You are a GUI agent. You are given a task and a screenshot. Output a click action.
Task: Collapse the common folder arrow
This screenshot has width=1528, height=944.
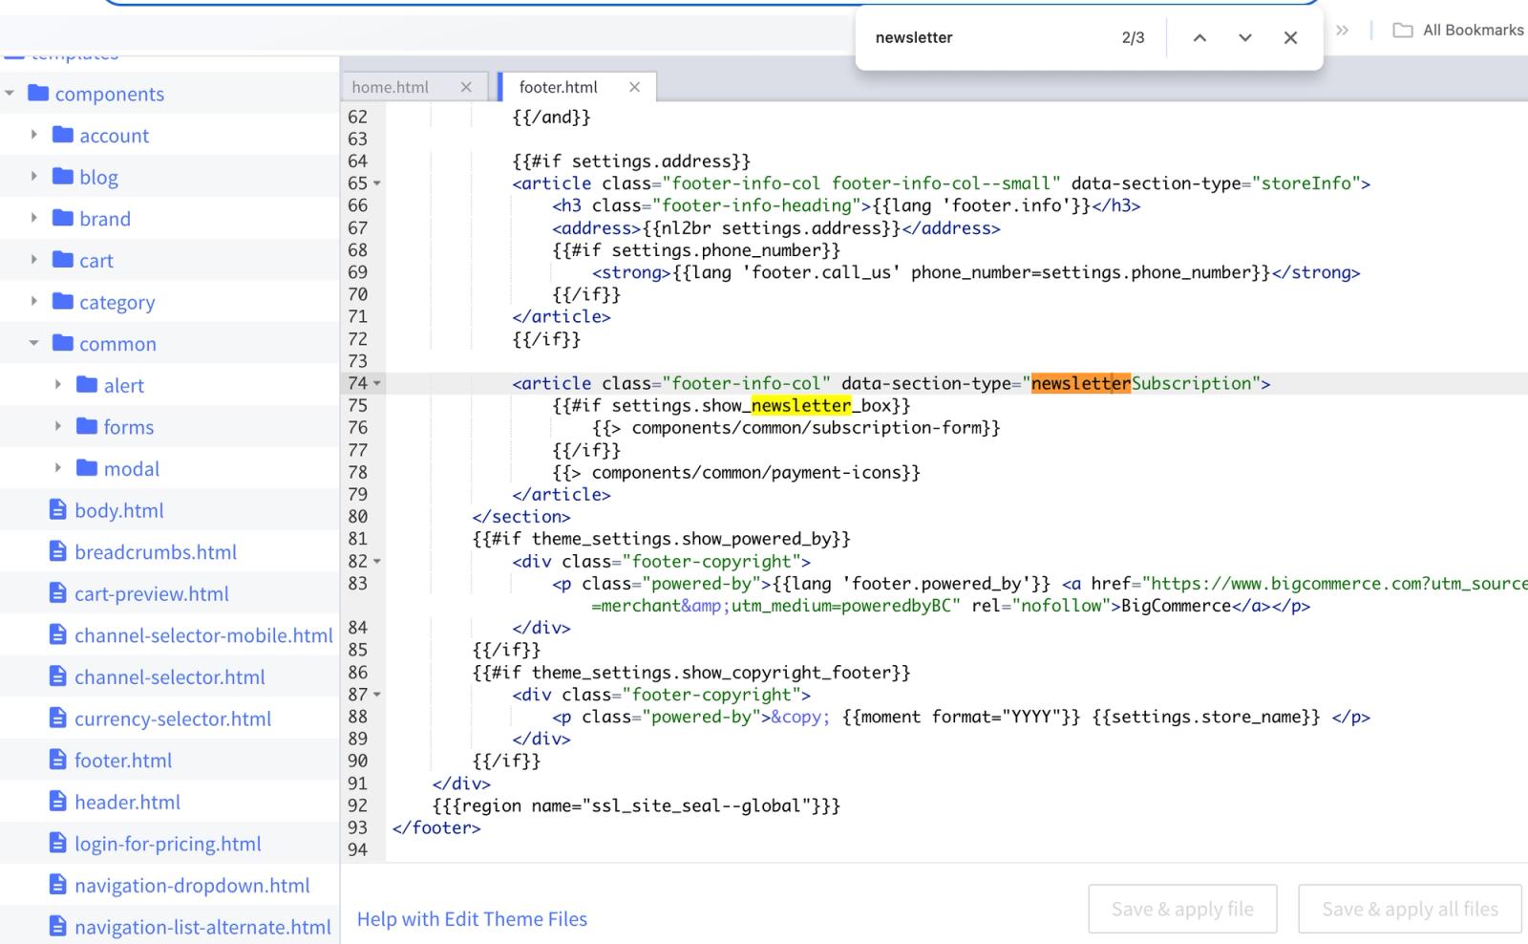click(x=33, y=343)
